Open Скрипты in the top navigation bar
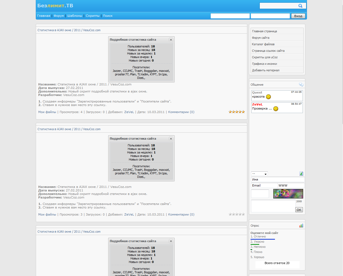Screen dimensions: 343x276 92,16
